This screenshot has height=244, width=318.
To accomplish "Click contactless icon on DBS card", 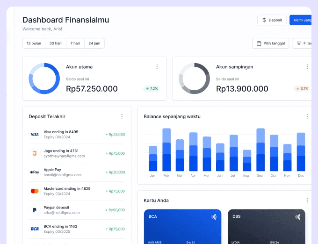I will point(298,217).
